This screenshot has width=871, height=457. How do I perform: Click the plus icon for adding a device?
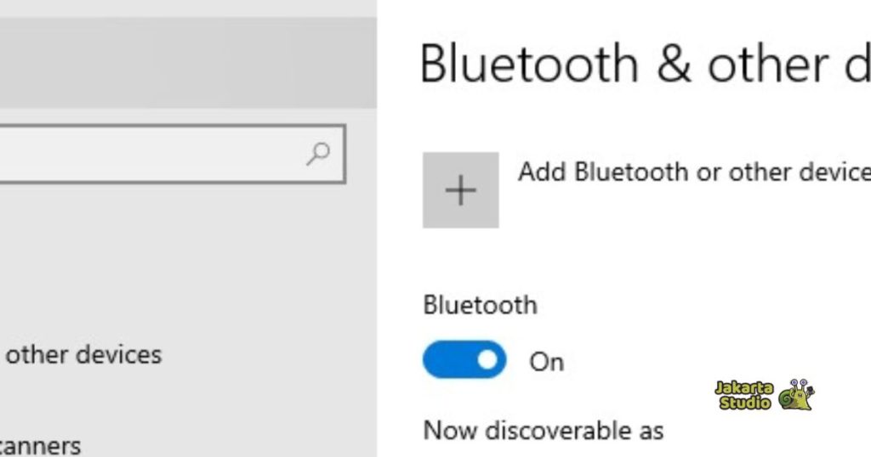tap(460, 190)
